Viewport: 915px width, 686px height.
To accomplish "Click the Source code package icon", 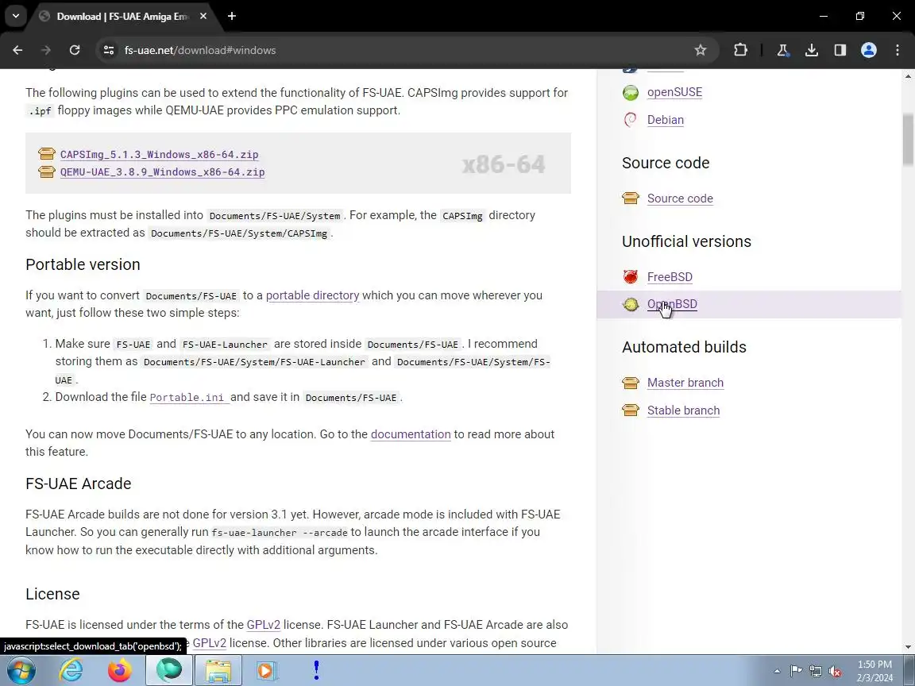I will pos(631,198).
